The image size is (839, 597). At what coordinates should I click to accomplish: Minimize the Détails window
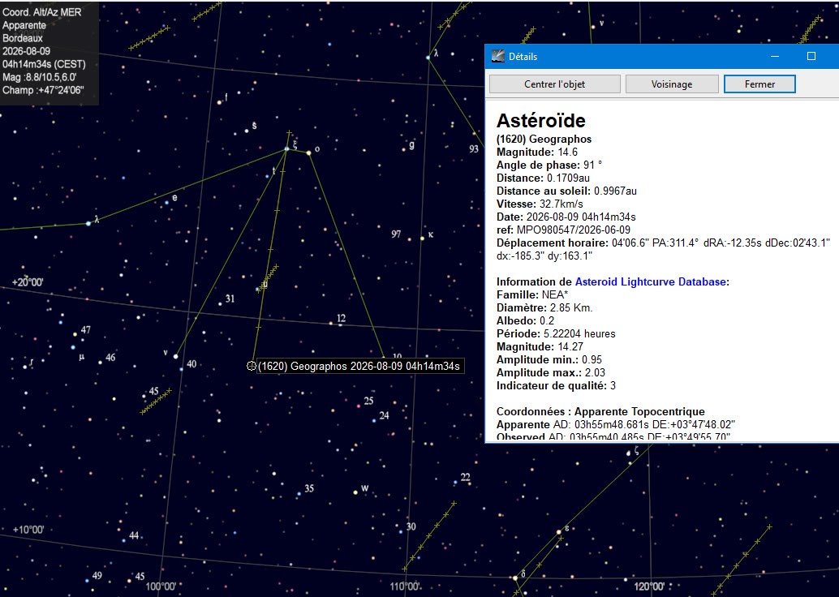click(x=774, y=56)
